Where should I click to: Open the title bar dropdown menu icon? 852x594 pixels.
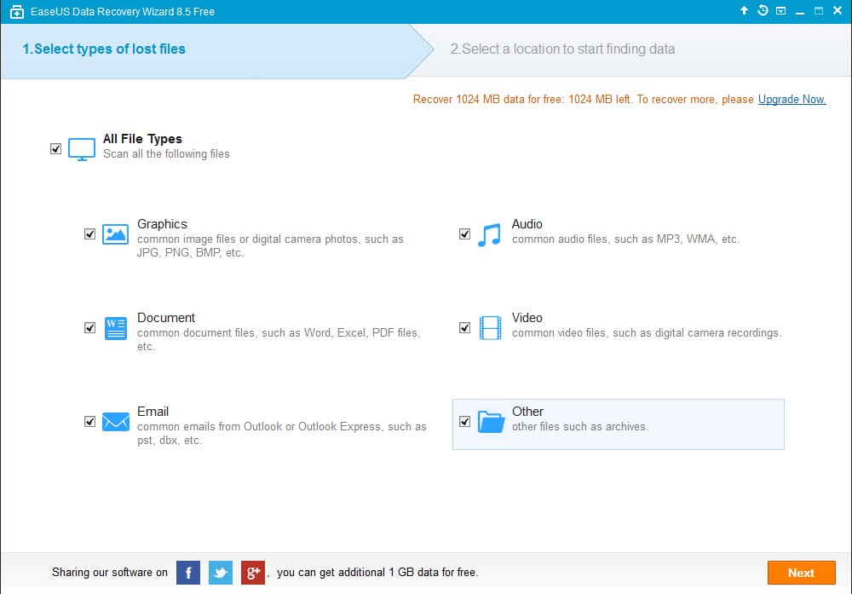780,11
